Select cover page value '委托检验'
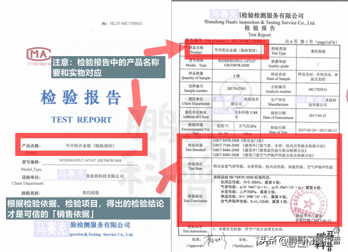This screenshot has width=348, height=252. (x=91, y=192)
